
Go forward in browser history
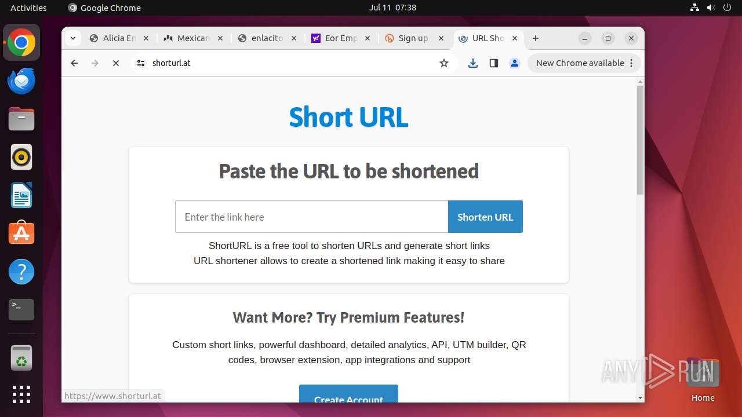[95, 63]
